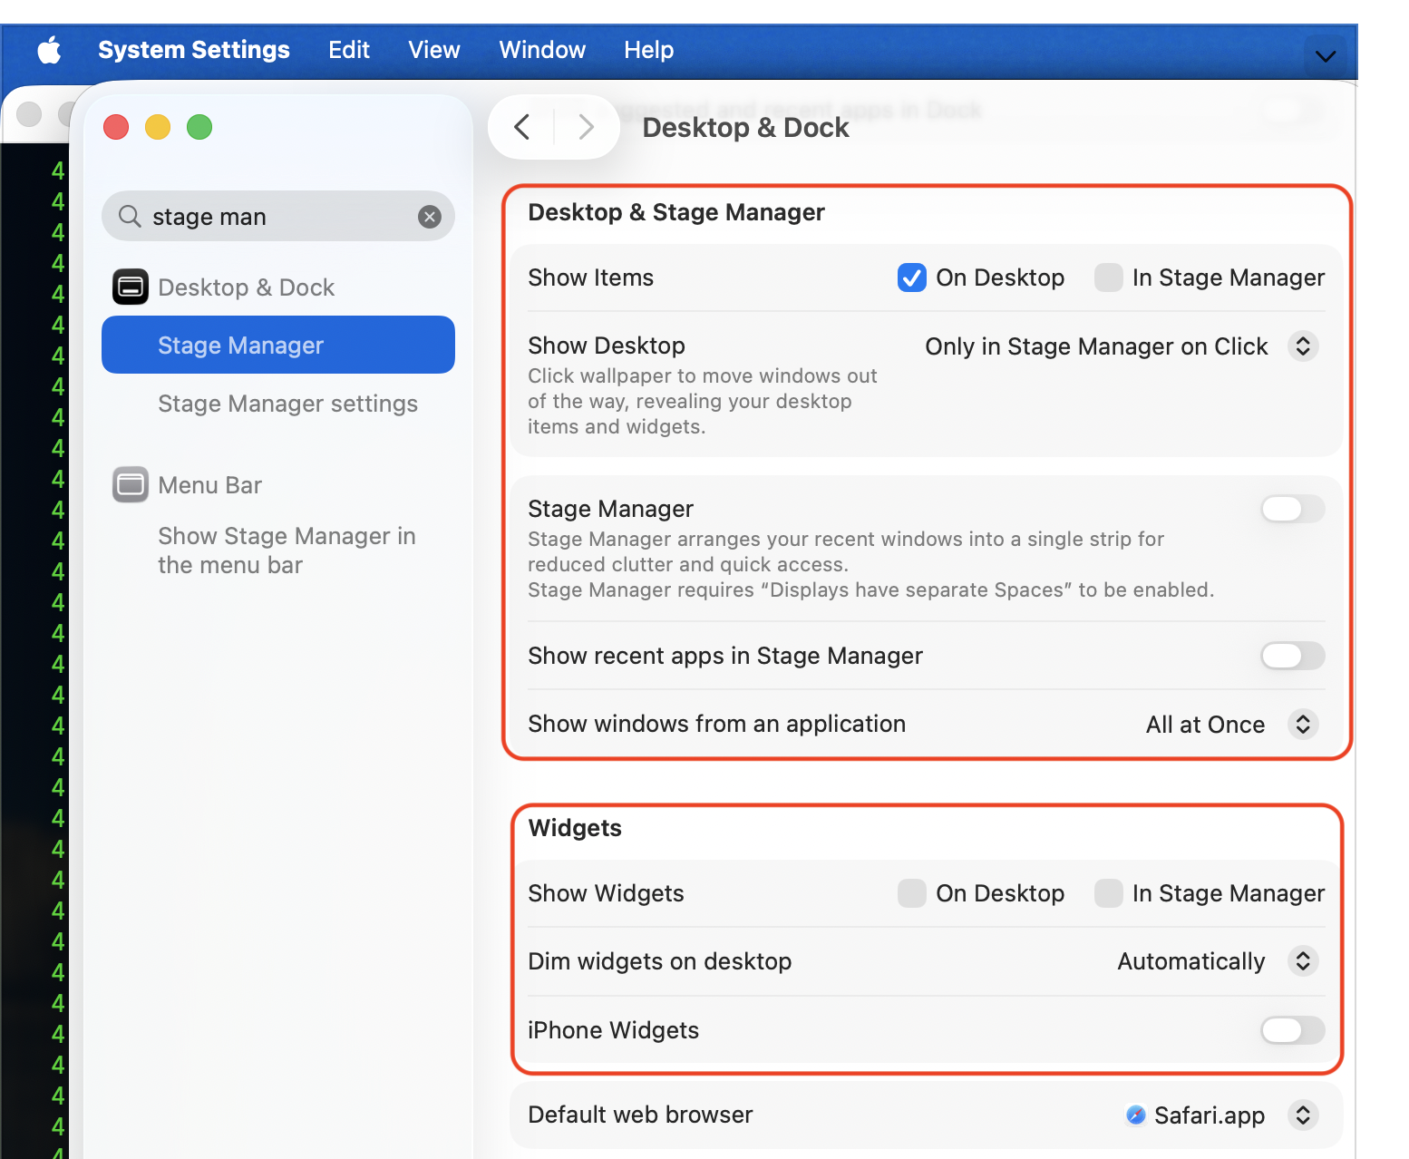Enable the Stage Manager toggle
This screenshot has height=1159, width=1409.
point(1293,509)
